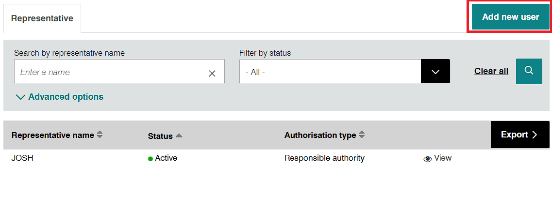Click the Clear all link
Screen dimensions: 552x197
tap(491, 71)
